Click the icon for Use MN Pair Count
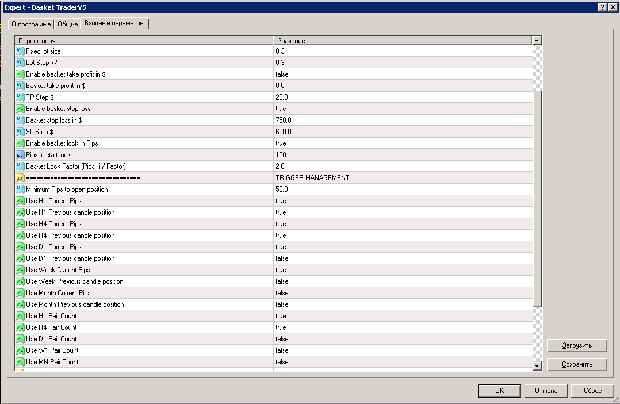Image resolution: width=620 pixels, height=404 pixels. pos(20,361)
